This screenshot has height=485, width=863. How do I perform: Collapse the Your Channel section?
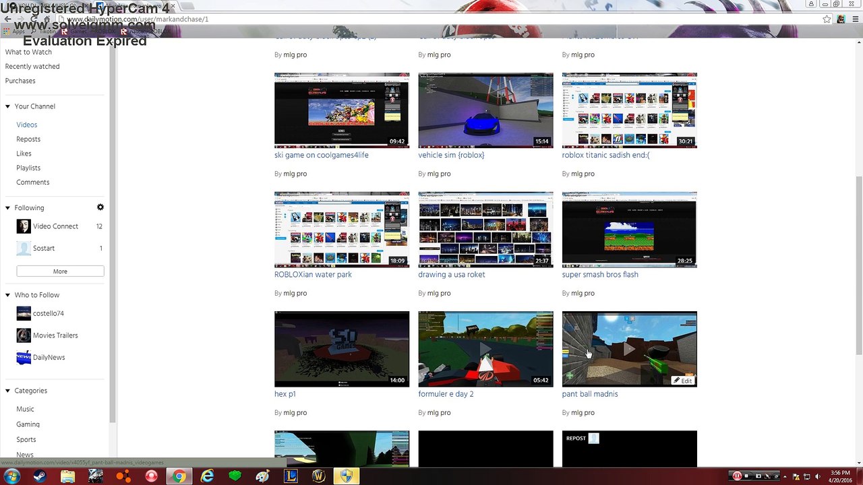coord(8,106)
